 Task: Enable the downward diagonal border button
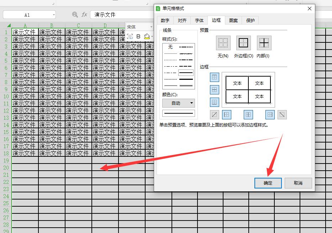[x=282, y=114]
